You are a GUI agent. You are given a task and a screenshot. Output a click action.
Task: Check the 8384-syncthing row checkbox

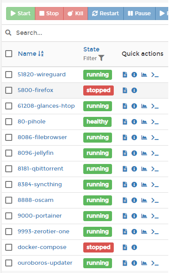9,184
